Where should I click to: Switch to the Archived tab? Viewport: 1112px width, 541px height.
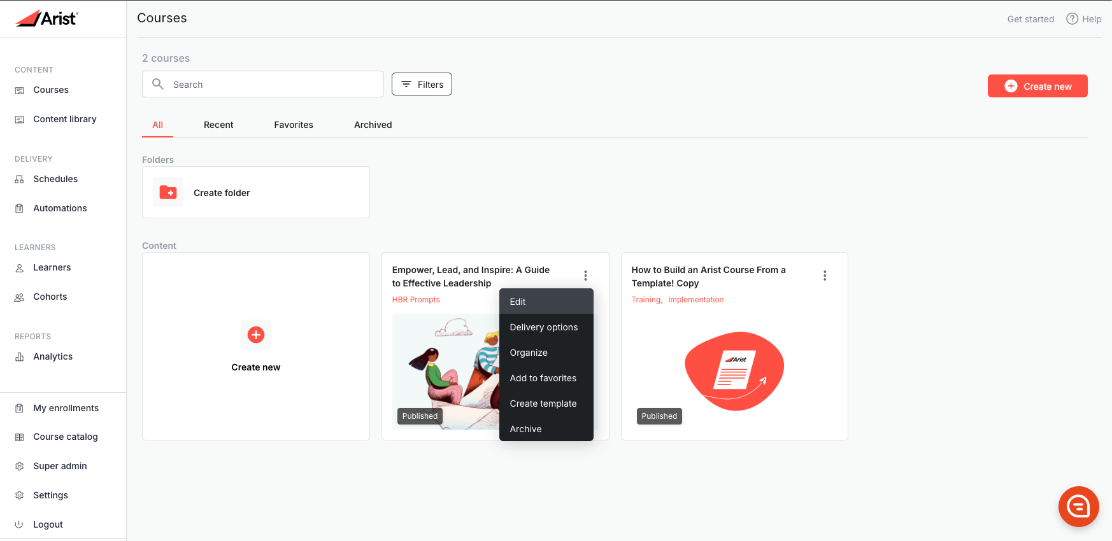(x=373, y=125)
